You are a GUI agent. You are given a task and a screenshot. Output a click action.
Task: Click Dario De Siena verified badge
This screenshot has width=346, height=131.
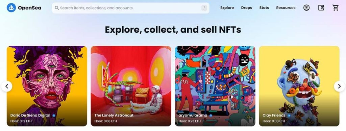(54, 115)
